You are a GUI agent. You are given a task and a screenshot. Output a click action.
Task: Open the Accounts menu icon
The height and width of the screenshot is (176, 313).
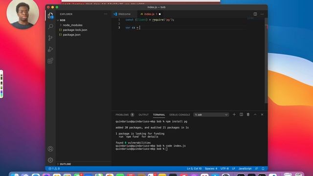(50, 149)
